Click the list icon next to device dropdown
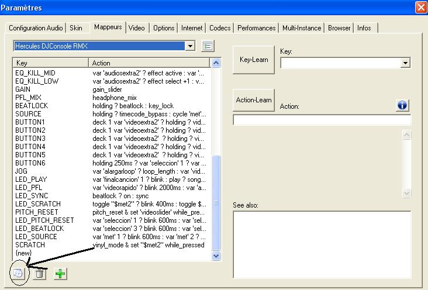The image size is (428, 290). point(208,46)
